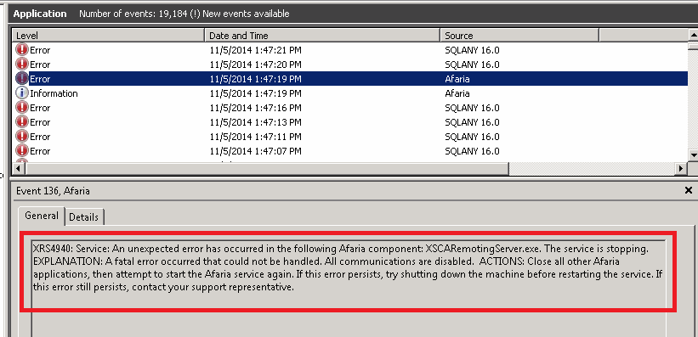Select the Error row at 1:47:07 PM
Screen dimensions: 698x337
click(350, 151)
